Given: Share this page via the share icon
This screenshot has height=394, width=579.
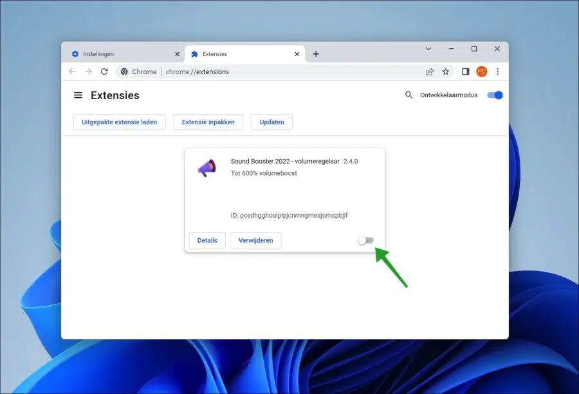Looking at the screenshot, I should (x=430, y=71).
